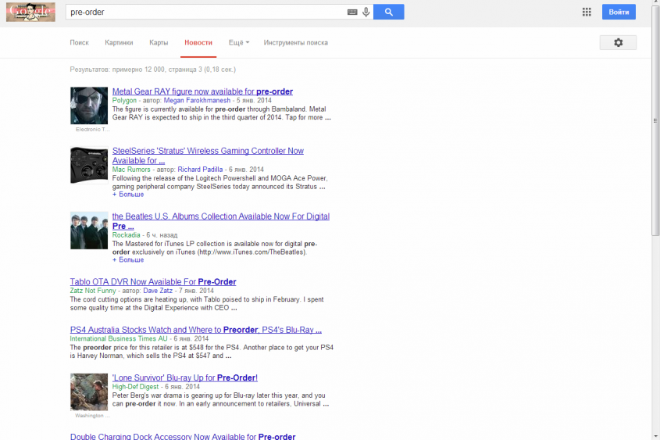
Task: Open the SteelSeries controller thumbnail
Action: [x=88, y=165]
